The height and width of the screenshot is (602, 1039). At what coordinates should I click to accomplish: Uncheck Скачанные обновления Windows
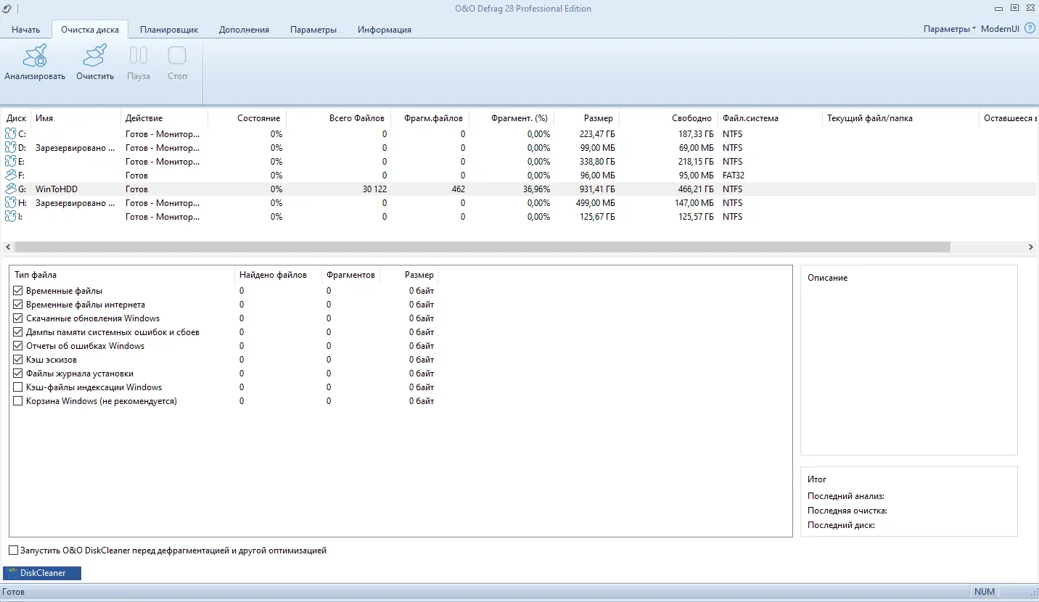[18, 318]
